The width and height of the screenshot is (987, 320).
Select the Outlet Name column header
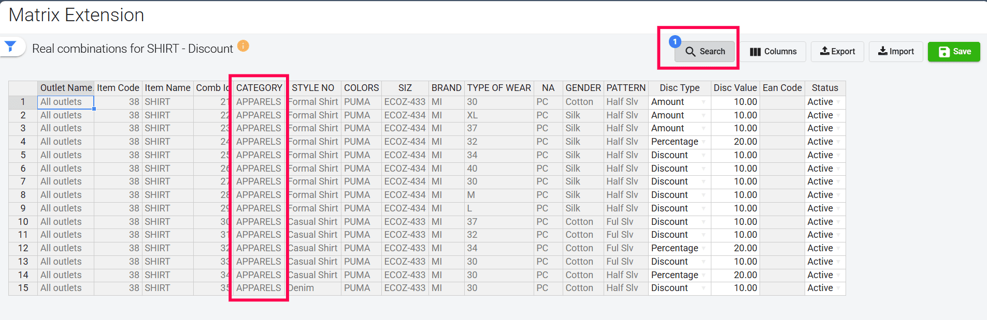66,88
